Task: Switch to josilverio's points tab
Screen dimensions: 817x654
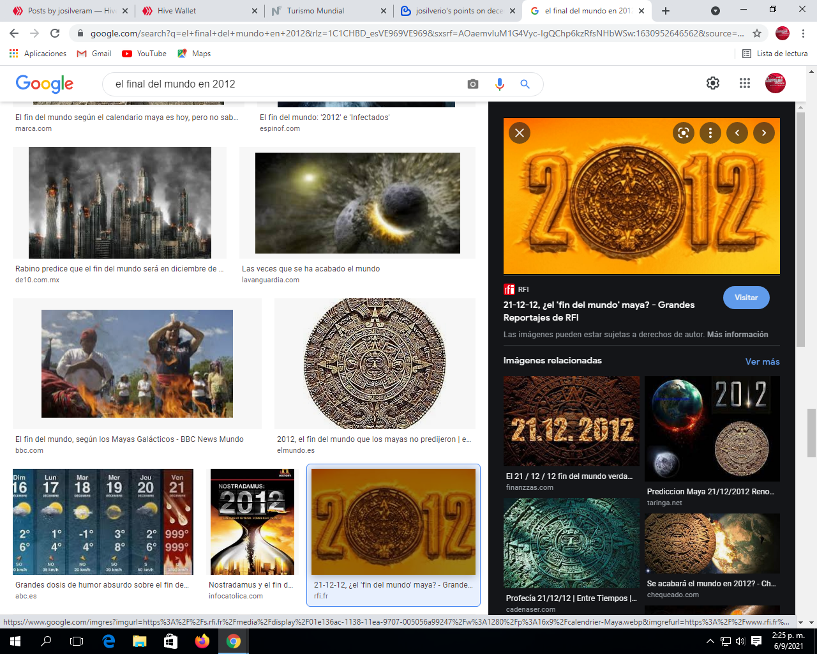Action: pyautogui.click(x=457, y=11)
